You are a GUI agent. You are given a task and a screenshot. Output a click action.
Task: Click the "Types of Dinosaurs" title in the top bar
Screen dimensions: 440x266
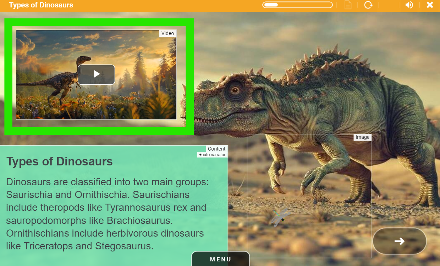click(x=41, y=5)
